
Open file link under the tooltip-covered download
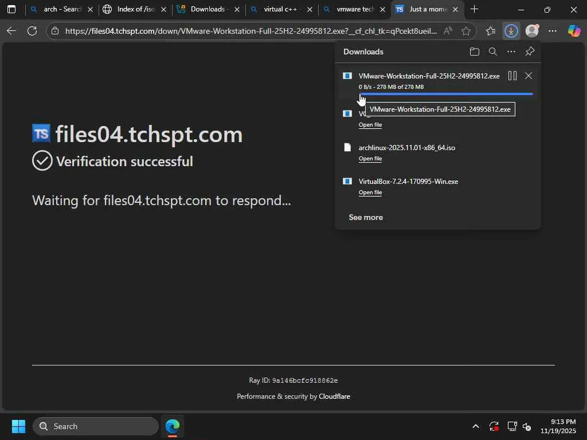[370, 125]
